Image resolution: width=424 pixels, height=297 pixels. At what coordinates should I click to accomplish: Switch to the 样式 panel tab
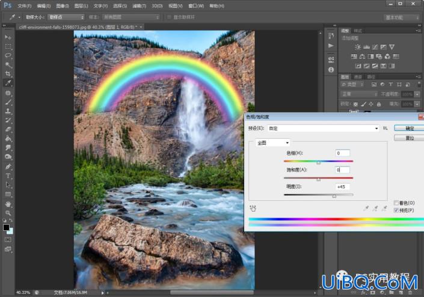[358, 31]
